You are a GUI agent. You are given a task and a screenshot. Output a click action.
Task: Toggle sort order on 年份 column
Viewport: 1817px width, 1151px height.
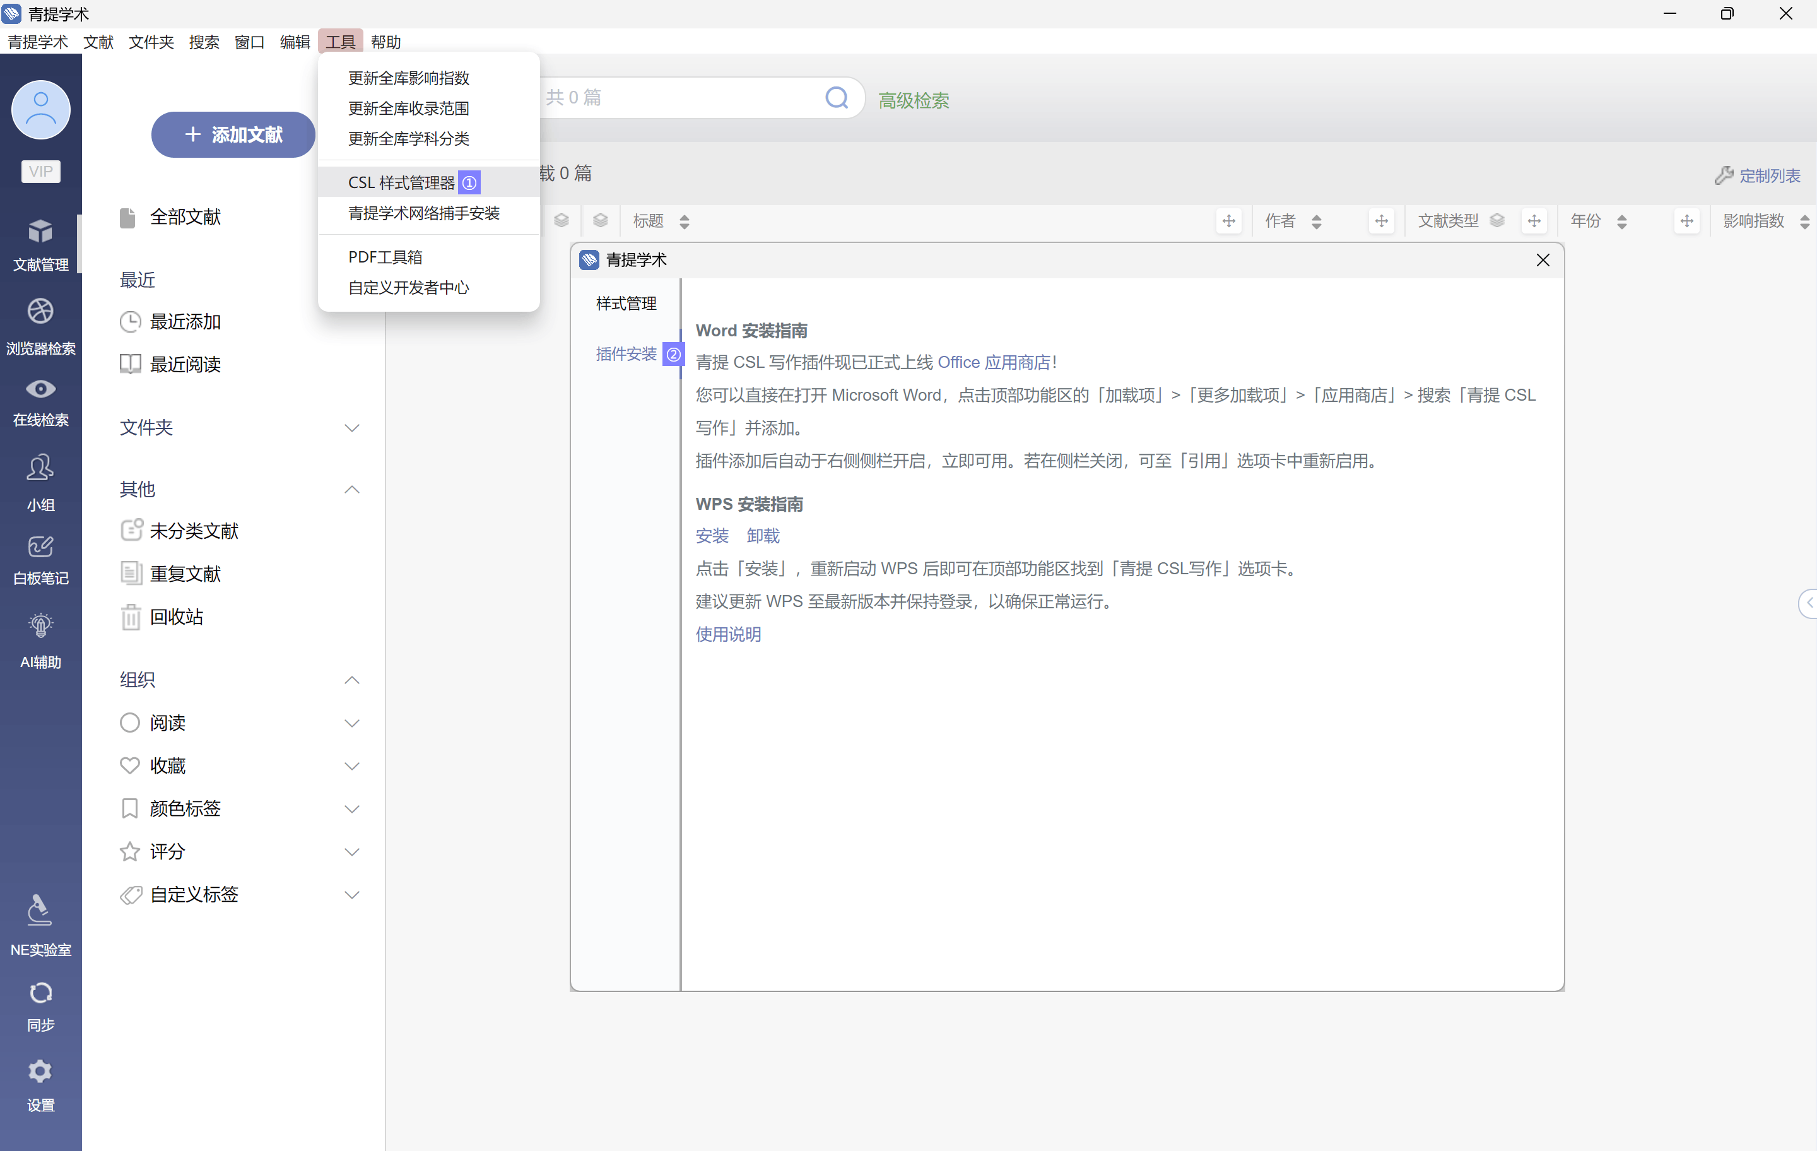tap(1621, 221)
